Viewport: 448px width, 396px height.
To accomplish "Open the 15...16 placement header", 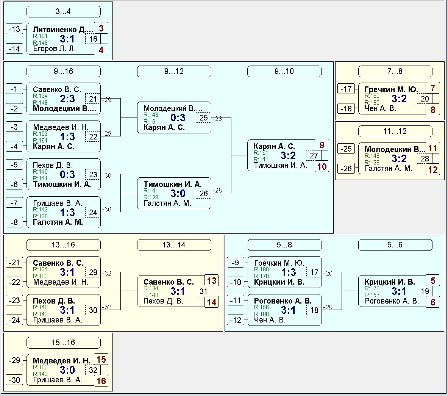I will tap(63, 343).
